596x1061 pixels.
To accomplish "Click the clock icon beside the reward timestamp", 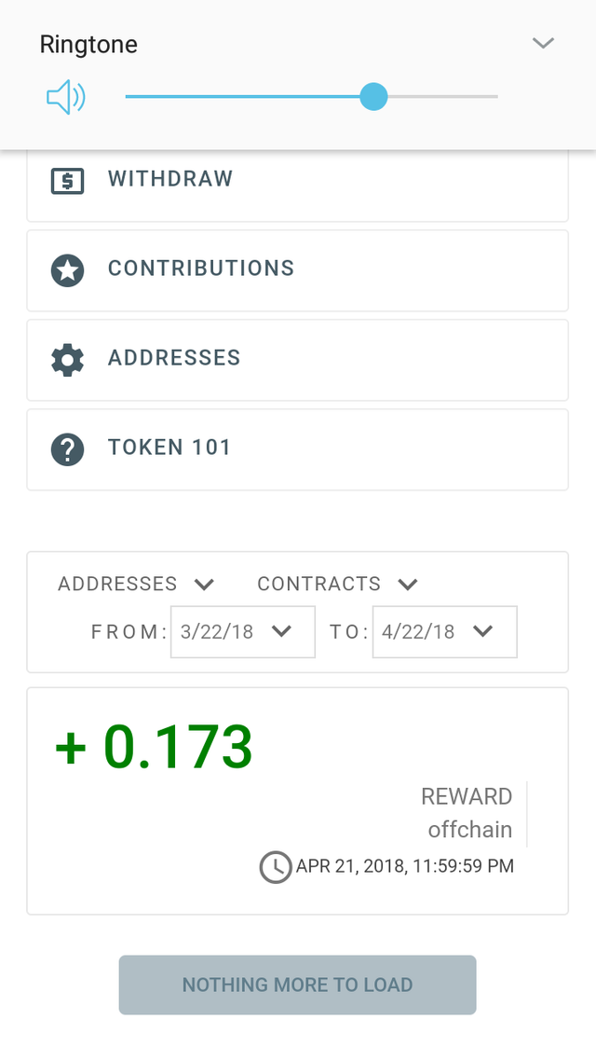I will click(x=275, y=867).
